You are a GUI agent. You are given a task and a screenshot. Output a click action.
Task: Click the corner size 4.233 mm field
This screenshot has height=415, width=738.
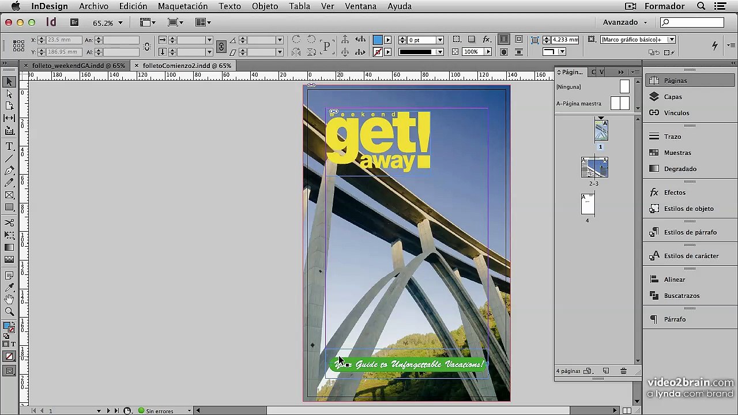click(564, 40)
